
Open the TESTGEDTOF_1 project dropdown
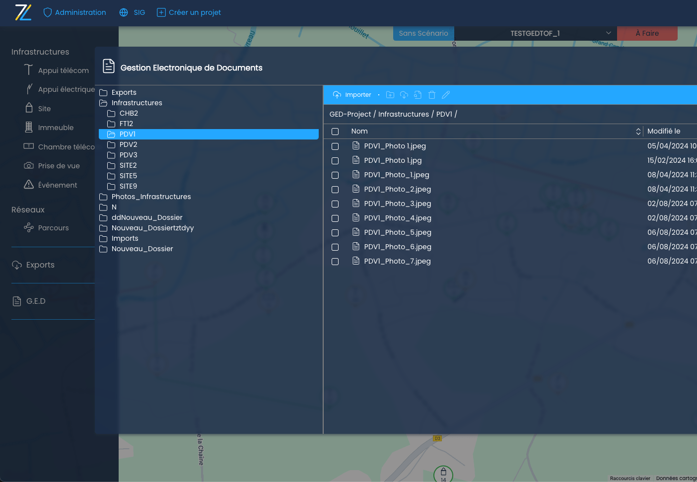[x=535, y=33]
